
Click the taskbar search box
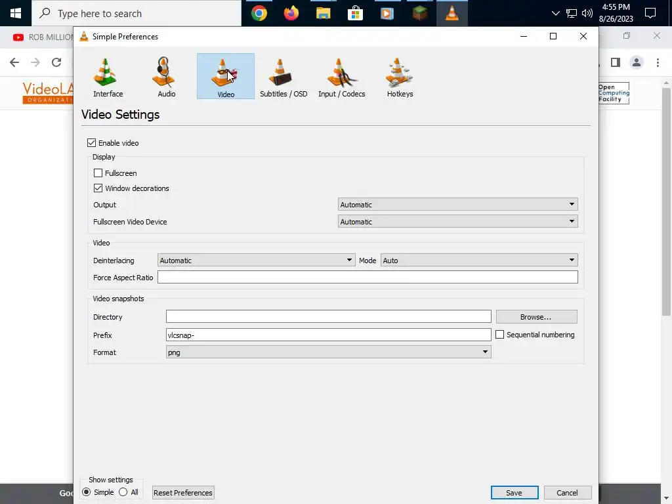[x=136, y=13]
